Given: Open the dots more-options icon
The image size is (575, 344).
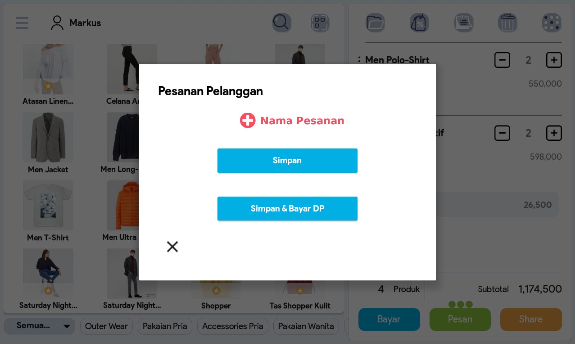Looking at the screenshot, I should point(551,23).
